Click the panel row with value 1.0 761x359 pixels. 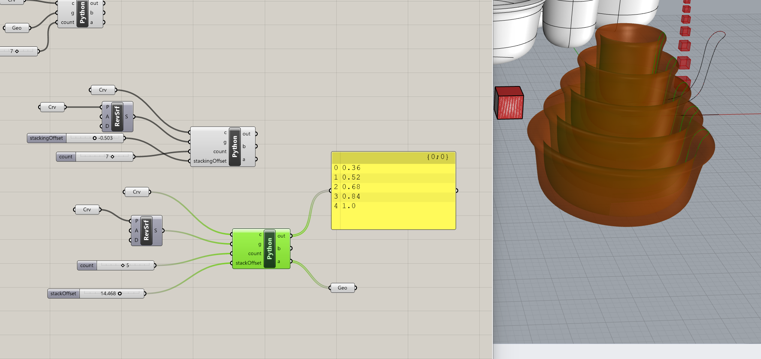(394, 206)
